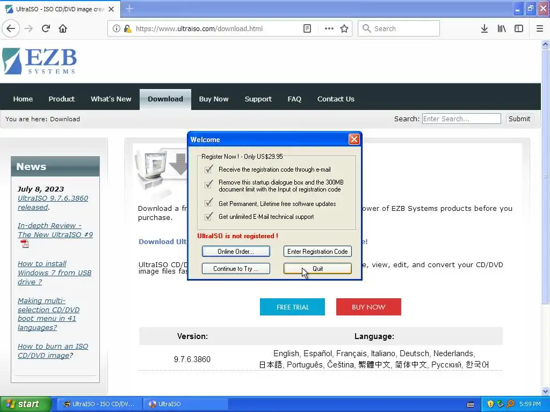This screenshot has width=550, height=412.
Task: Click the taskbar clock showing 5:59 PM
Action: [x=530, y=404]
